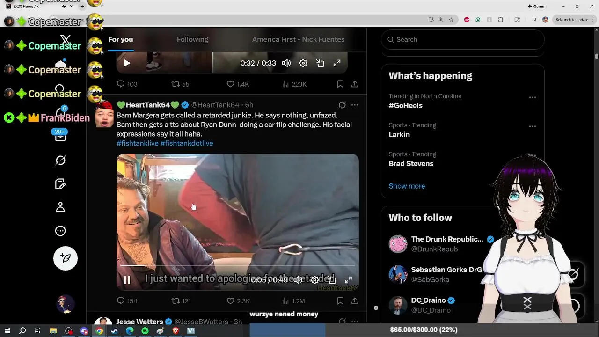The image size is (599, 337).
Task: Seek on the Bam Margera video progress bar
Action: 238,266
